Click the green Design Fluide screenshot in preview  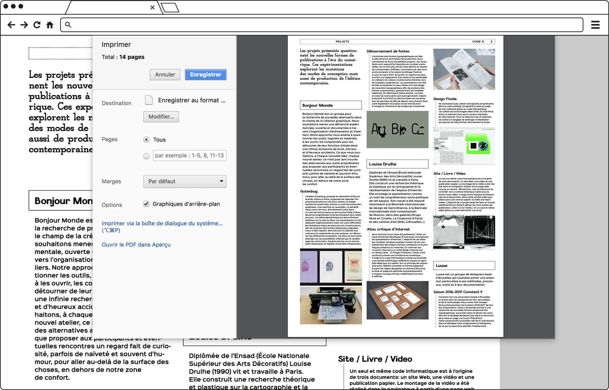coord(464,146)
